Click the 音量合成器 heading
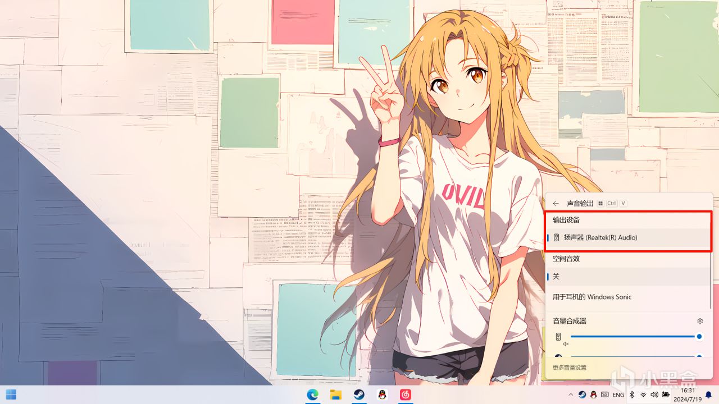 click(x=569, y=321)
